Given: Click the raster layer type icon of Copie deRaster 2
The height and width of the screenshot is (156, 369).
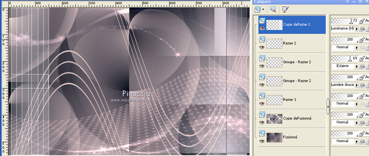Looking at the screenshot, I should [262, 21].
